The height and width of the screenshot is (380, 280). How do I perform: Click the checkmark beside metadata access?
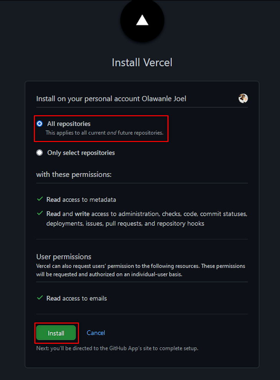click(40, 199)
